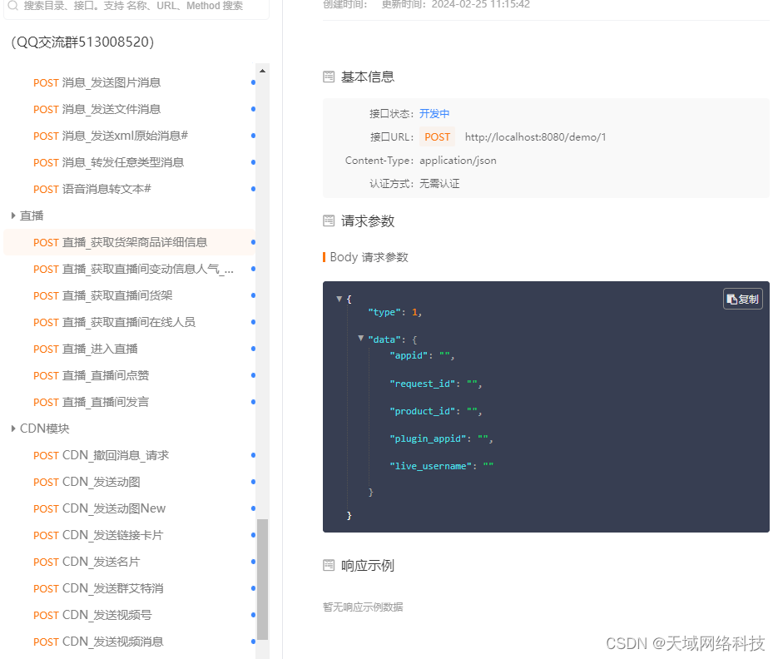
Task: Click the POST method tag beside the interface URL
Action: (437, 137)
